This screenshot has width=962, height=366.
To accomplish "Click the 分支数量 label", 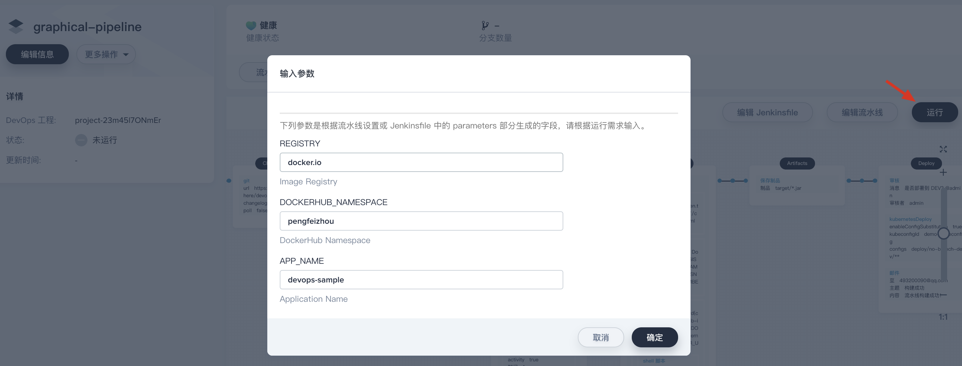I will 495,38.
